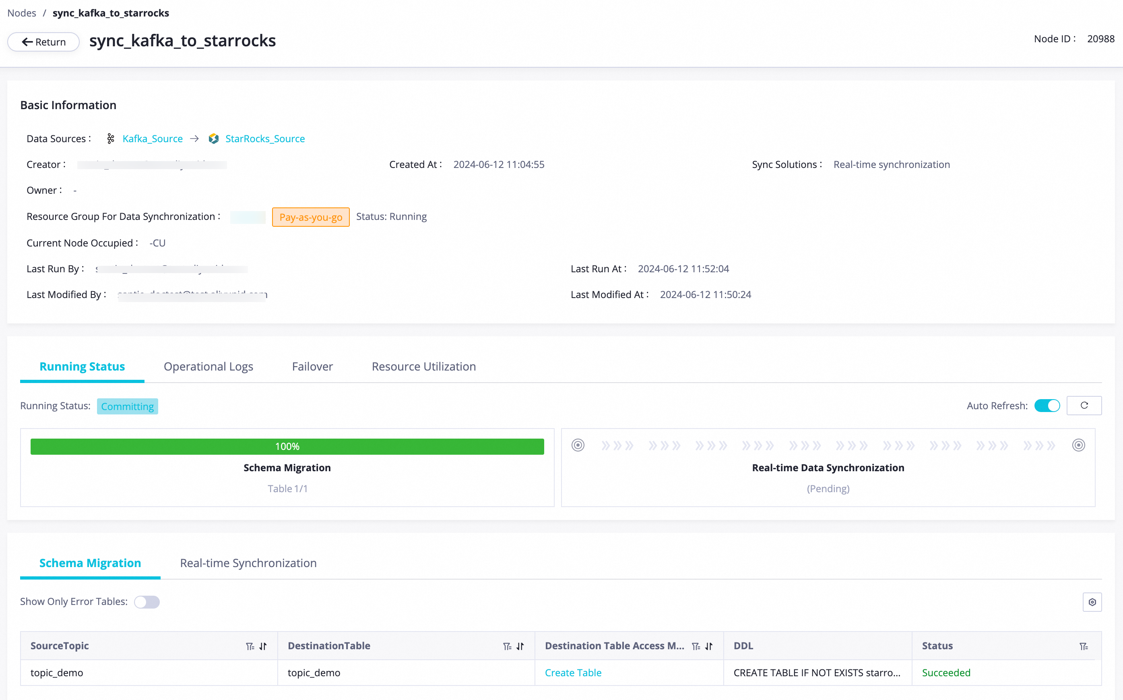Filter the Destination Table Access Method column

pos(696,646)
